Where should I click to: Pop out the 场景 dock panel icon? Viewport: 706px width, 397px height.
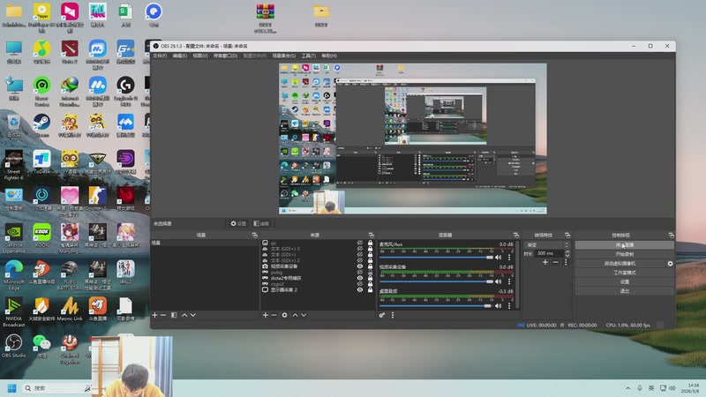[254, 236]
